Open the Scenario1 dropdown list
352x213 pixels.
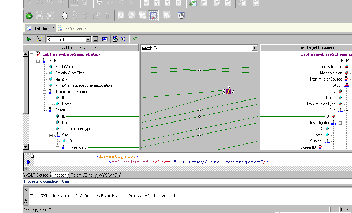tap(88, 40)
